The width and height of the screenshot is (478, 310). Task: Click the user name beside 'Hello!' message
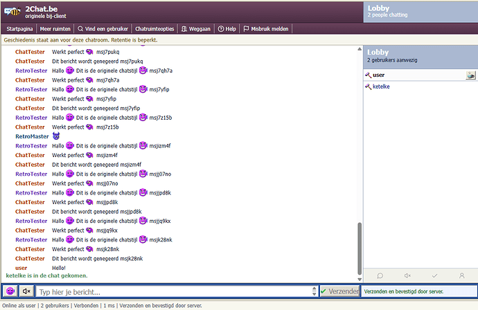[x=21, y=268]
